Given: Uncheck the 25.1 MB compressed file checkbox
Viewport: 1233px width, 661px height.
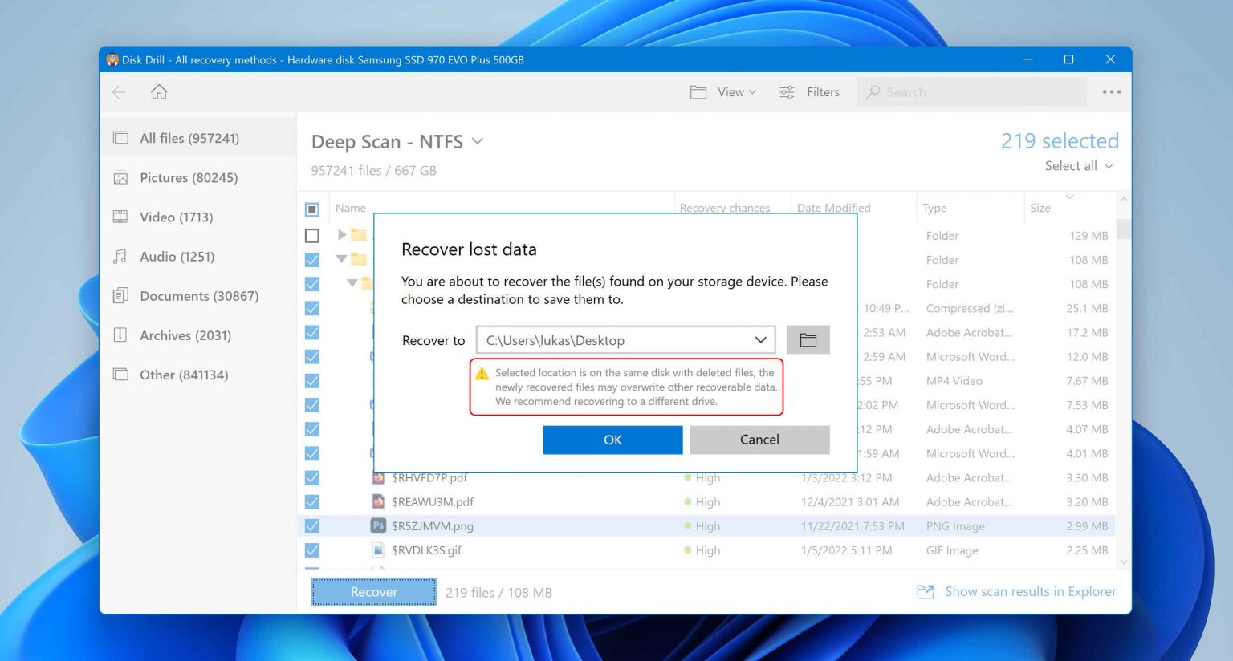Looking at the screenshot, I should (312, 308).
